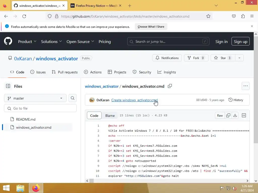
Task: View the Raw file
Action: coord(220,115)
